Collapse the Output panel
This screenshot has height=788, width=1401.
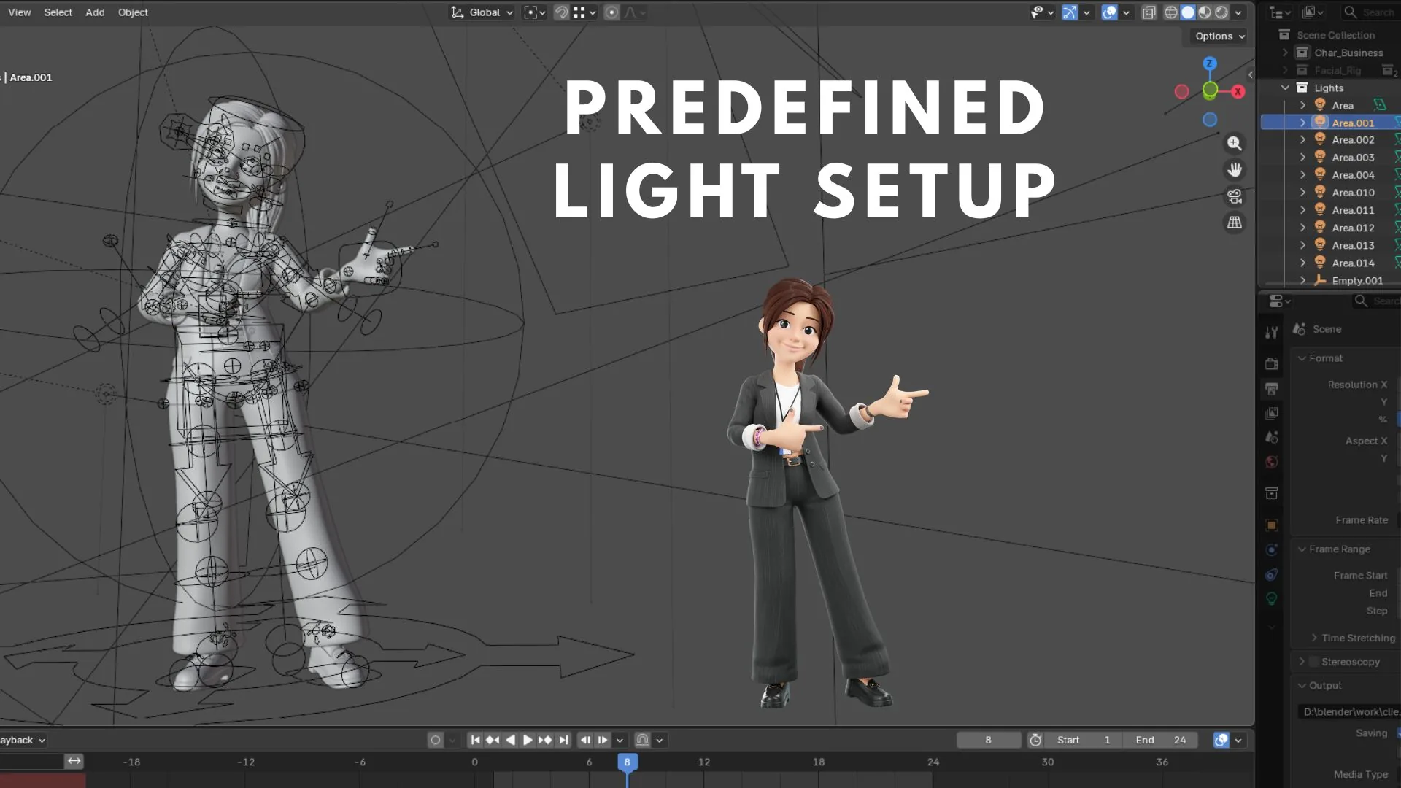pyautogui.click(x=1302, y=686)
